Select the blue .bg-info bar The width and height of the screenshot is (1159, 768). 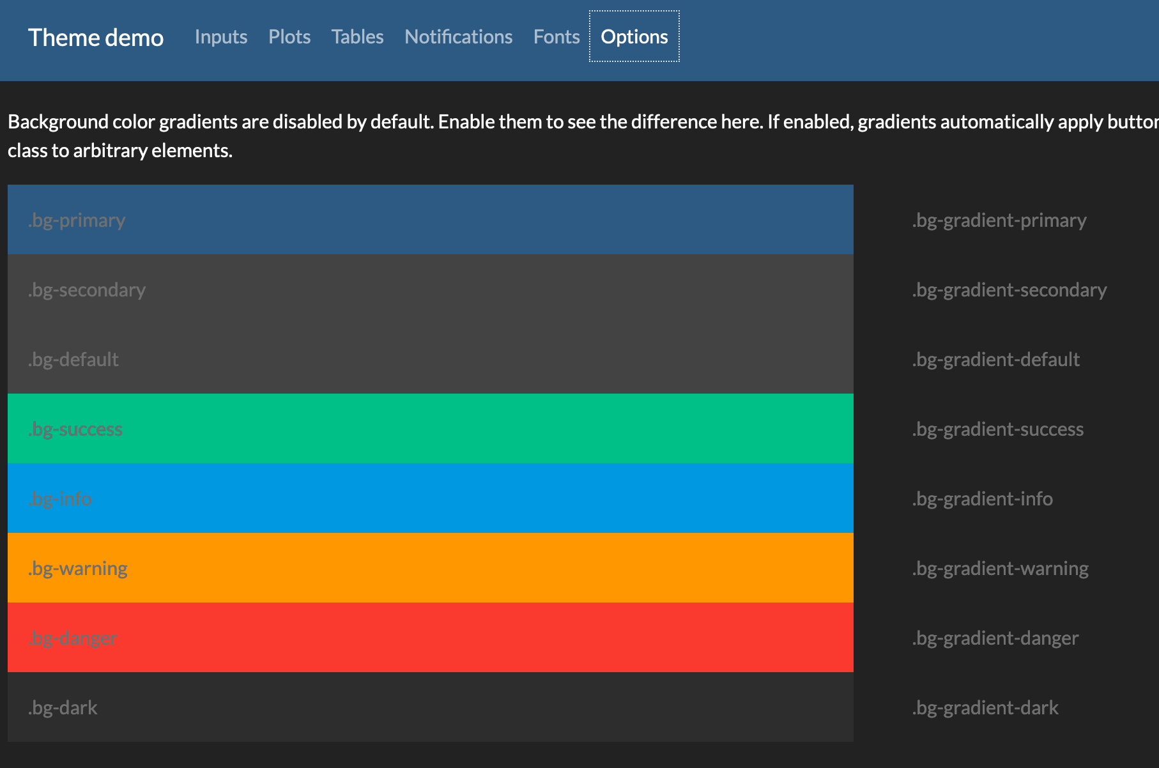(x=431, y=498)
